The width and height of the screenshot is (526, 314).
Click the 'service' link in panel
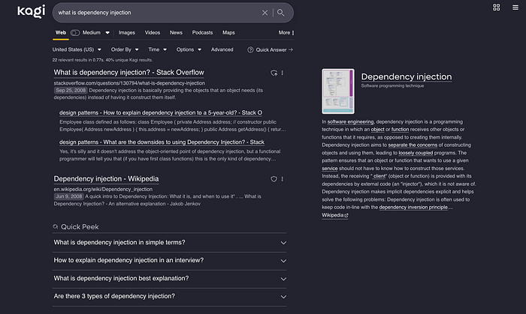pos(330,169)
